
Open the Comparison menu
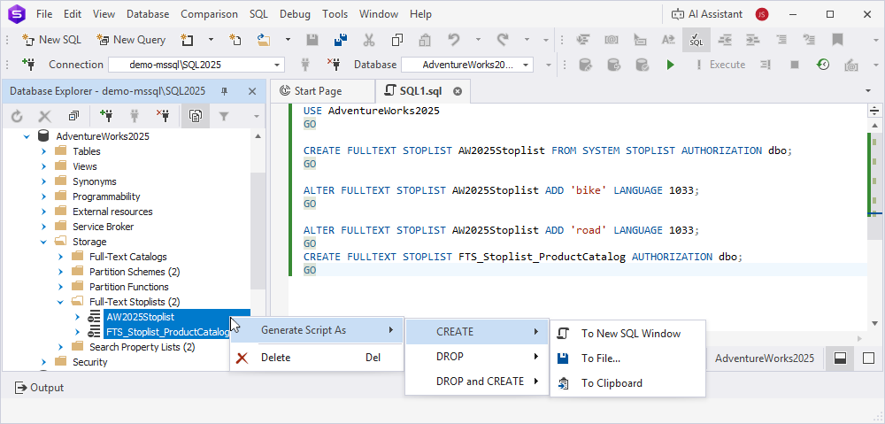tap(210, 14)
